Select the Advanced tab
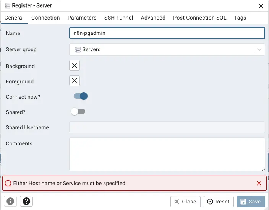This screenshot has height=210, width=269. tap(153, 18)
